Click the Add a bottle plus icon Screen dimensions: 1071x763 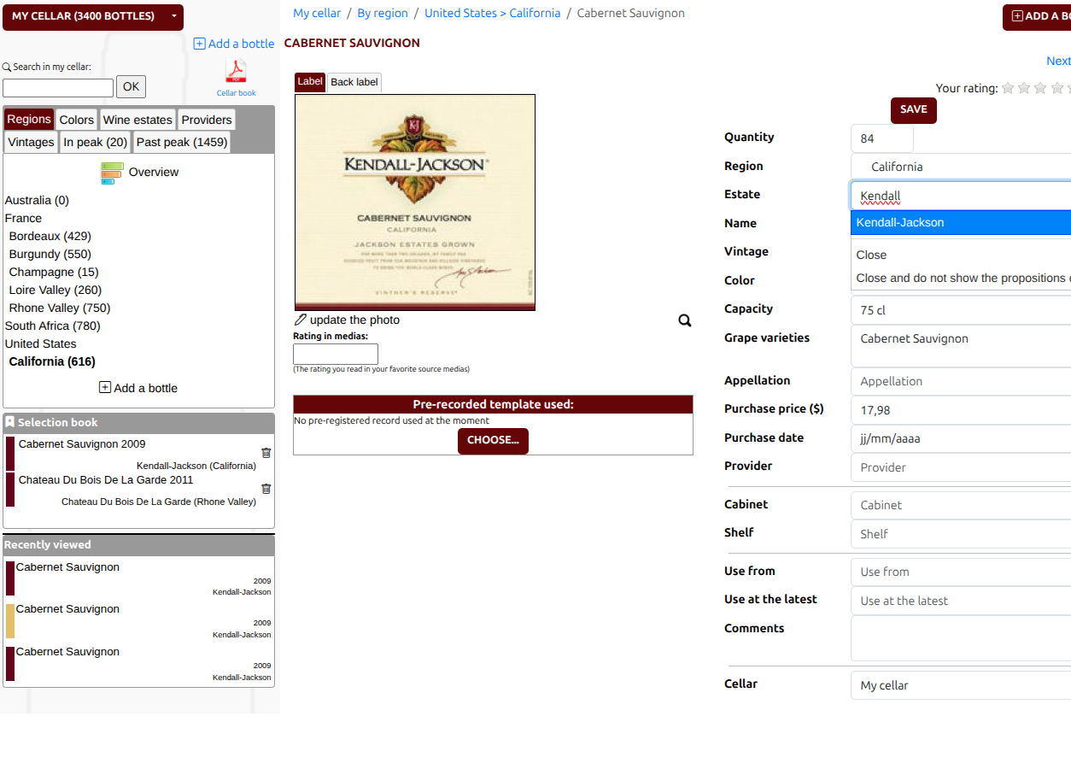point(198,43)
